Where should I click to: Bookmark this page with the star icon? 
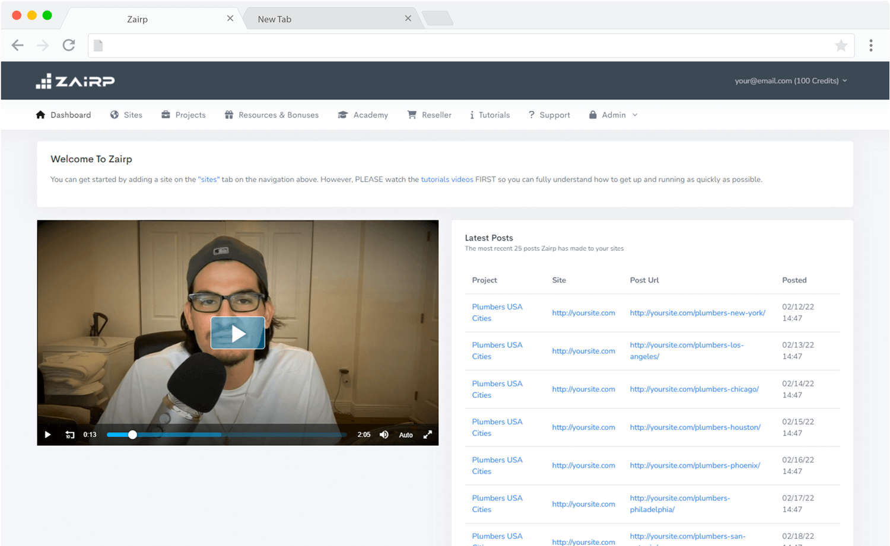pyautogui.click(x=841, y=46)
